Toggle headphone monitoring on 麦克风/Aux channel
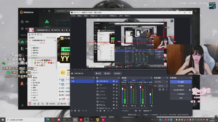 135,106
